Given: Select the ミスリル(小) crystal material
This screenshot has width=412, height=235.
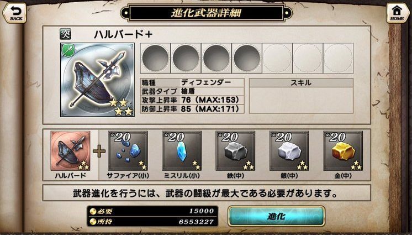Looking at the screenshot, I should tap(182, 151).
